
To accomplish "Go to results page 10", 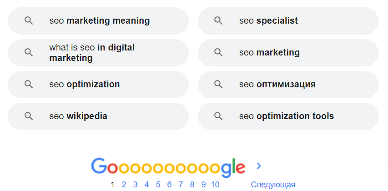I will pyautogui.click(x=215, y=185).
